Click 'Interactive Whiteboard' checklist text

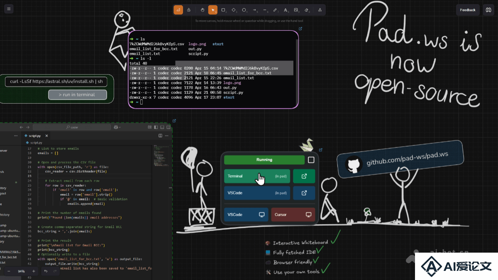click(300, 243)
